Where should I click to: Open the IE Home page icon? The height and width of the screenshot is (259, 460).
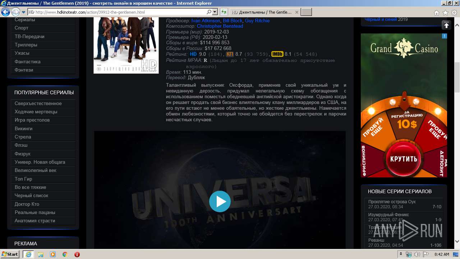pyautogui.click(x=437, y=13)
